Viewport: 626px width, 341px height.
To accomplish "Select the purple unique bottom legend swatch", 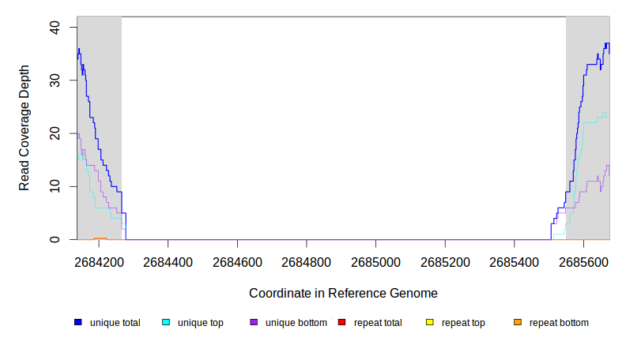I will 254,323.
